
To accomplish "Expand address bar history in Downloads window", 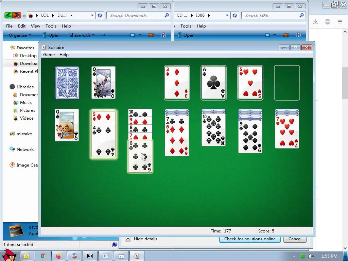I will (x=92, y=15).
